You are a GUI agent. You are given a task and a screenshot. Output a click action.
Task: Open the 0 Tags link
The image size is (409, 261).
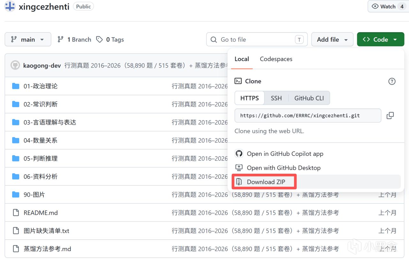coord(110,40)
